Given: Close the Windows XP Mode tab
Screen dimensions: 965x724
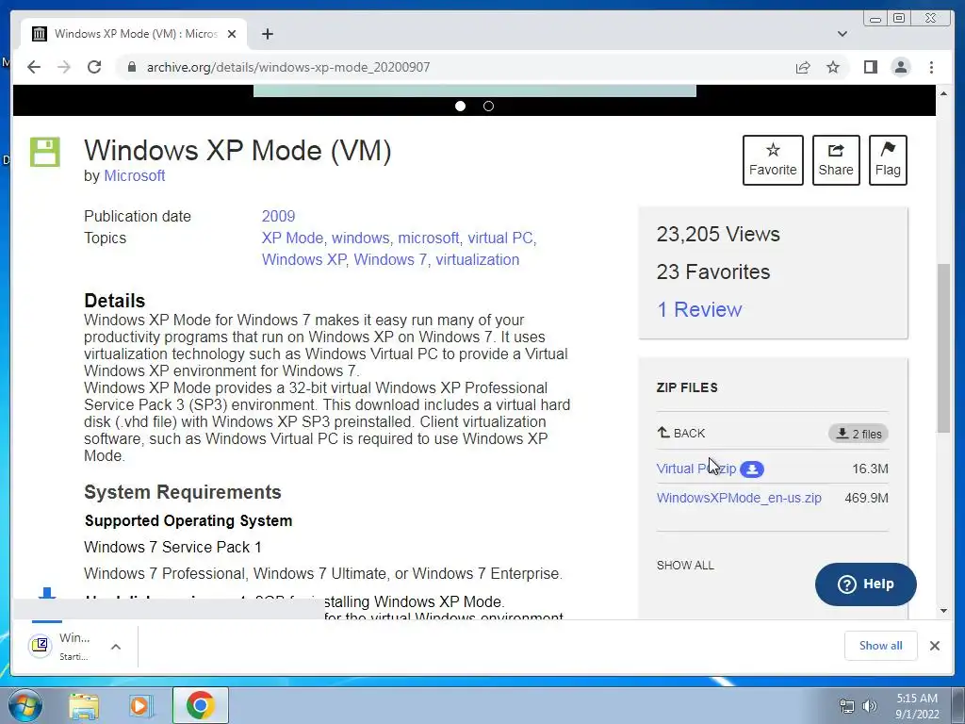Looking at the screenshot, I should (x=232, y=34).
